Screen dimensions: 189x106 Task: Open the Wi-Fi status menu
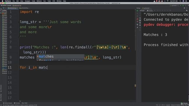(167, 1)
